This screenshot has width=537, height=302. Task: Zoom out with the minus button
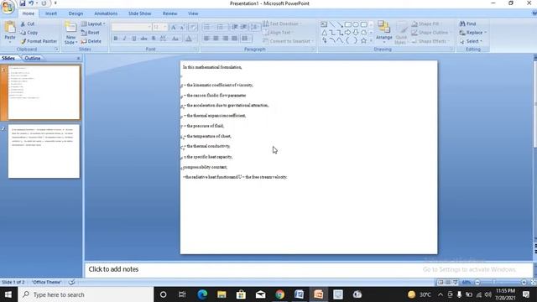(477, 282)
